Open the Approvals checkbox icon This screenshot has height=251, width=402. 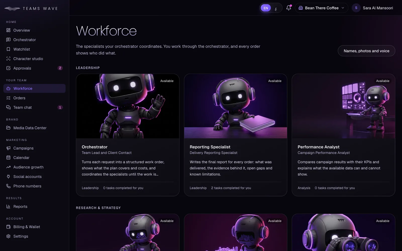8,68
